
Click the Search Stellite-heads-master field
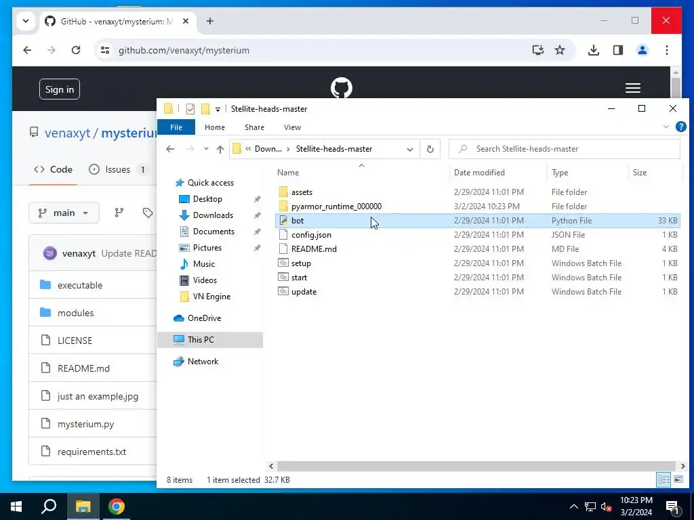[x=565, y=149]
